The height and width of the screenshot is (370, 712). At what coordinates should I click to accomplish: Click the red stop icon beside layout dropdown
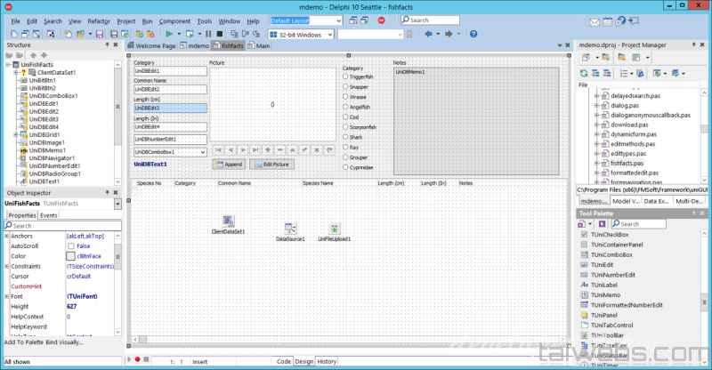(381, 20)
